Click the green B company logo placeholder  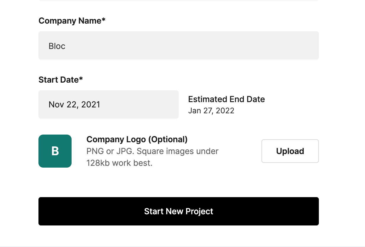click(x=55, y=151)
